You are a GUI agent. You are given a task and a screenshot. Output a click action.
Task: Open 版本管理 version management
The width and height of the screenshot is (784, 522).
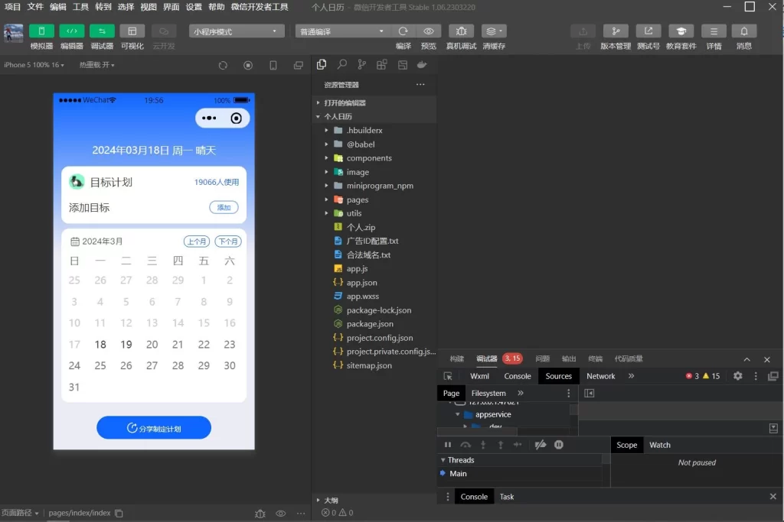click(616, 31)
